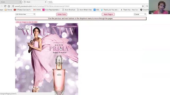Open Avon Brochure bookmark
Screen dimensions: 170x95
coord(69,10)
